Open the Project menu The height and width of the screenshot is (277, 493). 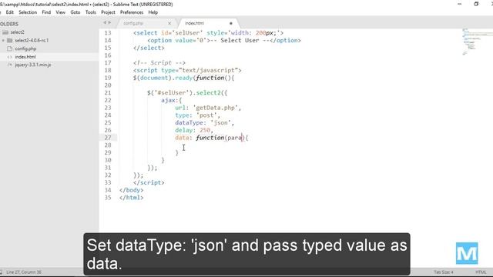(x=108, y=12)
